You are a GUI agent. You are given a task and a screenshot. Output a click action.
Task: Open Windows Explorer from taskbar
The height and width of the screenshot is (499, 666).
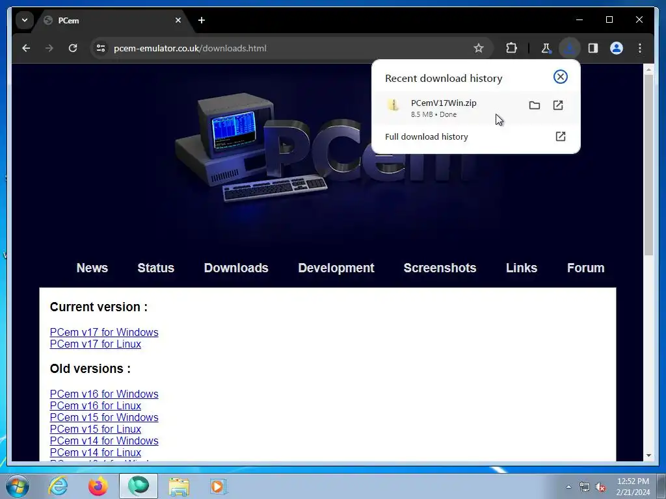179,487
